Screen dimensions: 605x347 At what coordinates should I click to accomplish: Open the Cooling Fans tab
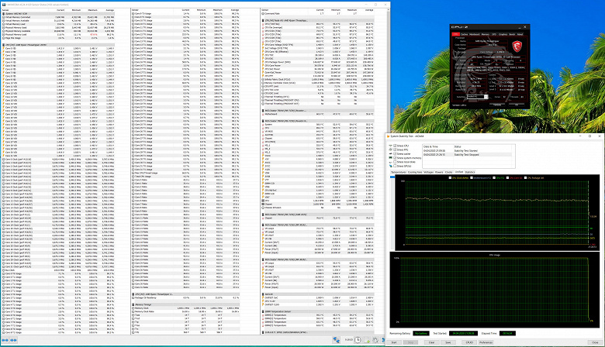pos(415,172)
